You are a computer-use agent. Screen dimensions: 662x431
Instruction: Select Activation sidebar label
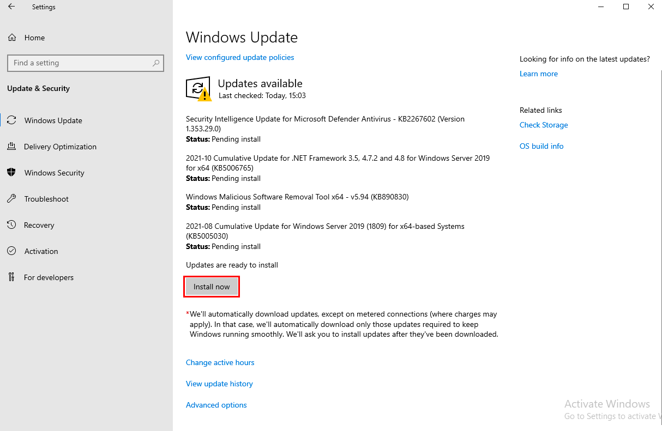click(x=41, y=251)
